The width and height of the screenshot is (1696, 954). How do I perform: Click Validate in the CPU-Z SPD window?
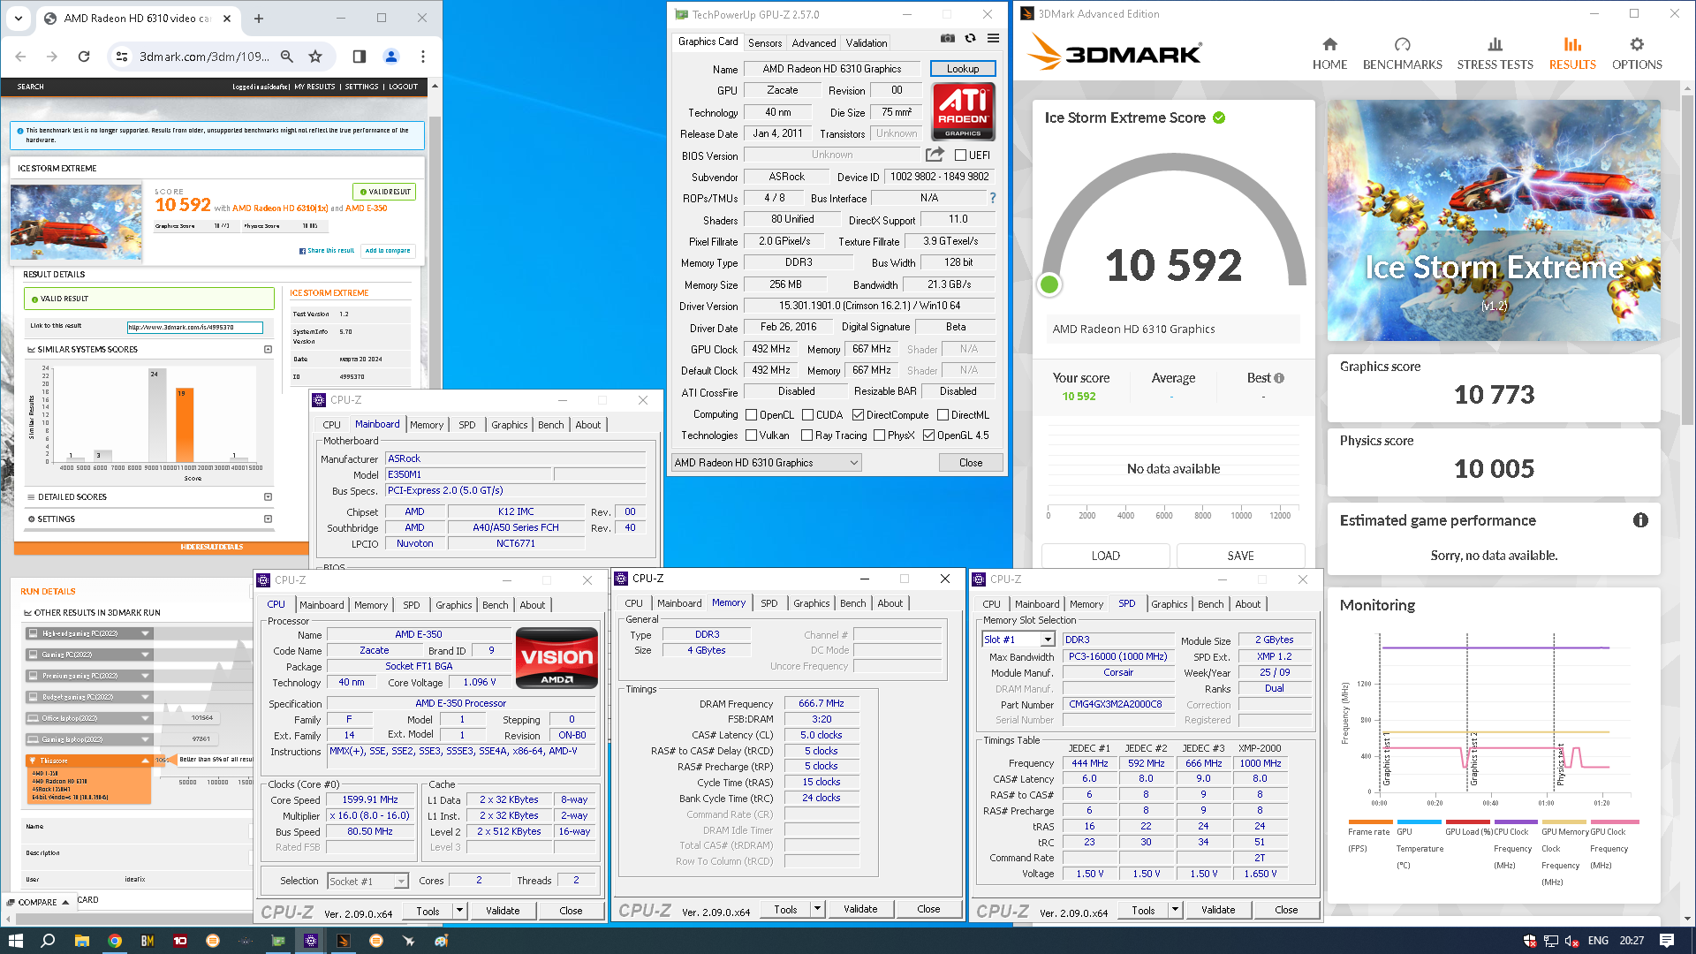(1218, 910)
